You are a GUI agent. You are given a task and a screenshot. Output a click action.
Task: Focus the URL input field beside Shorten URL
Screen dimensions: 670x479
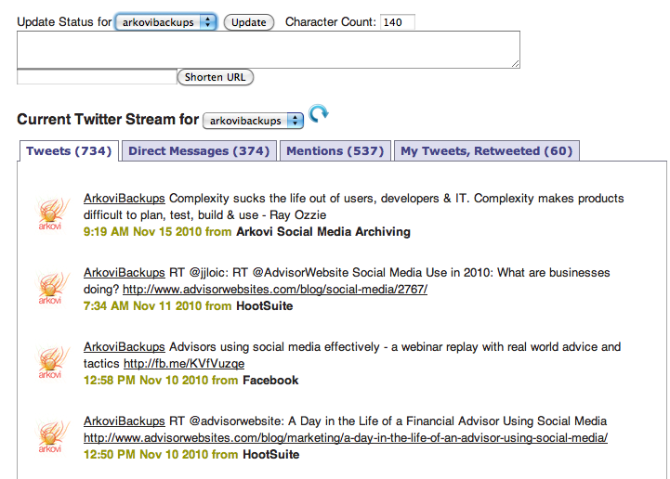coord(96,77)
